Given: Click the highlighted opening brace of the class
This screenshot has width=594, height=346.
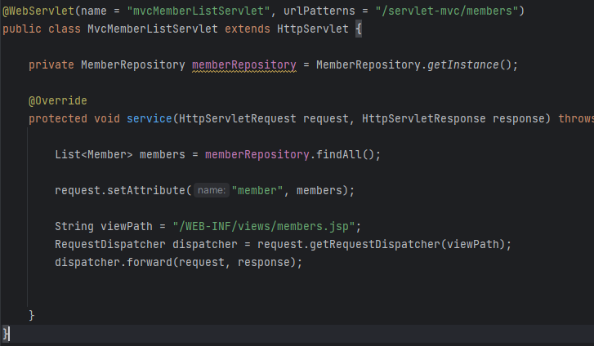Looking at the screenshot, I should pyautogui.click(x=359, y=29).
